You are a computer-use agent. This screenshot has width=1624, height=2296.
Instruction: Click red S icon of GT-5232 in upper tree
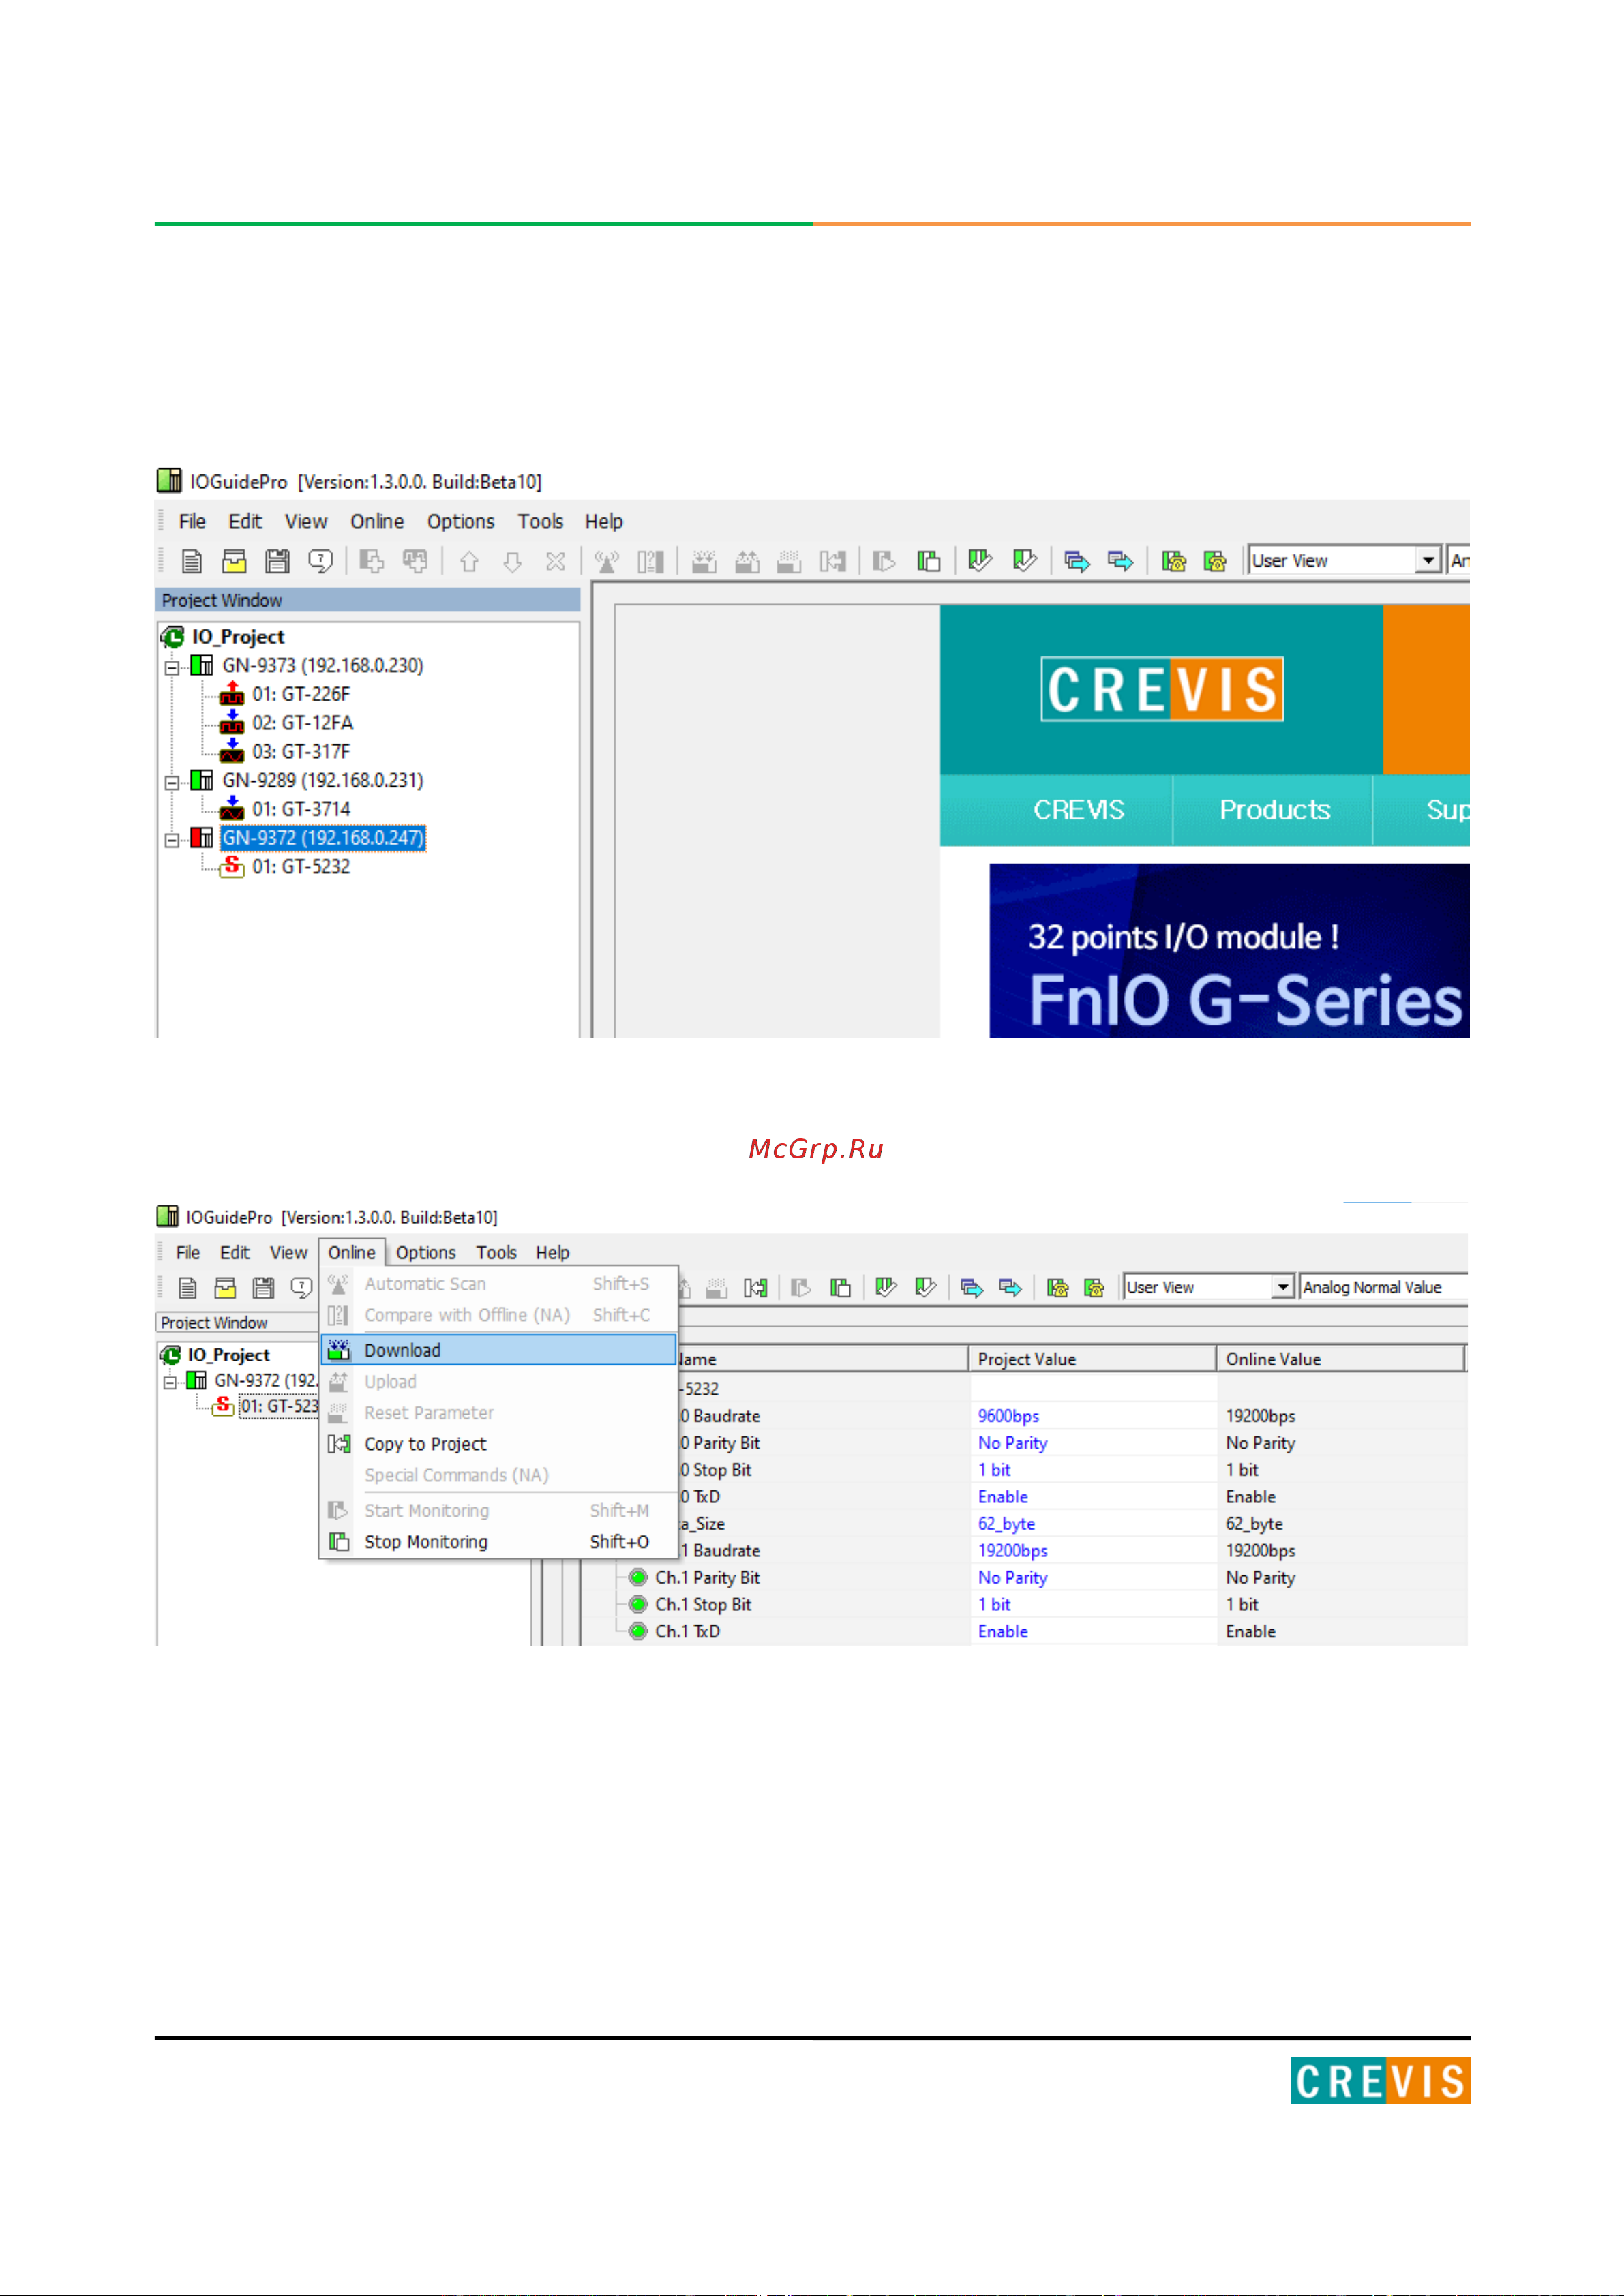pyautogui.click(x=232, y=866)
